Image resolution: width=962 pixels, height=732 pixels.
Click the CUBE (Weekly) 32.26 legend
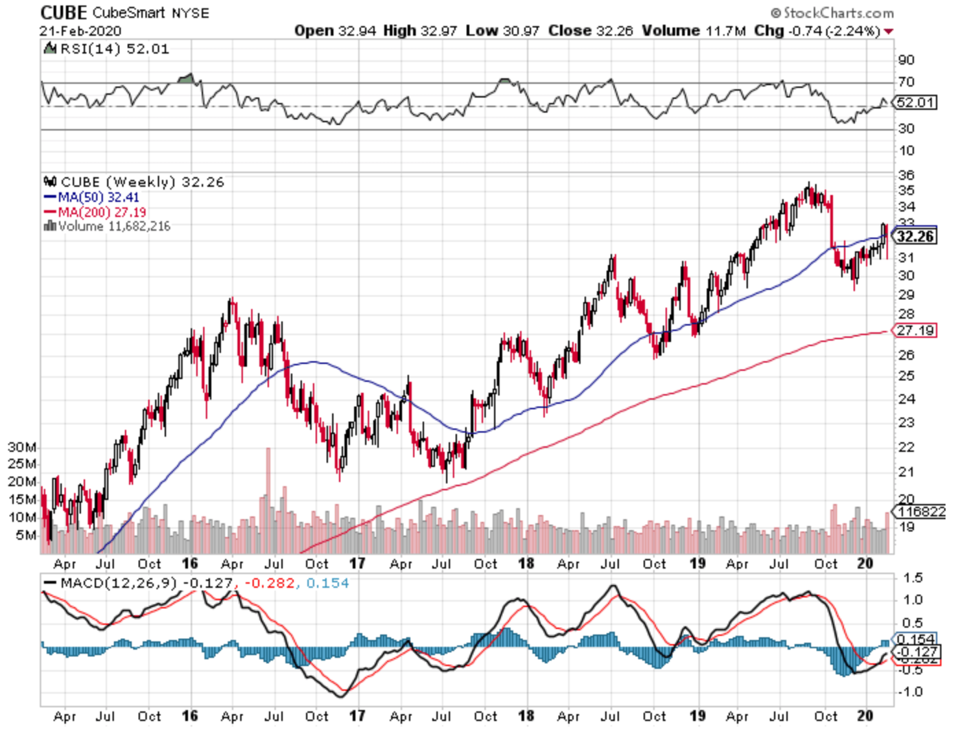click(x=142, y=182)
